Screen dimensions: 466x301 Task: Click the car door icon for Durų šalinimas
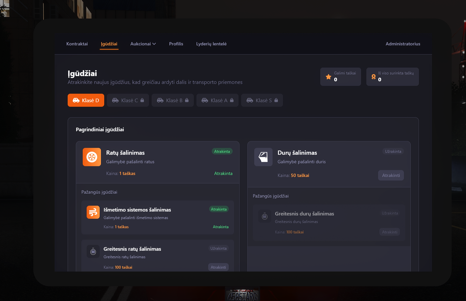coord(263,157)
